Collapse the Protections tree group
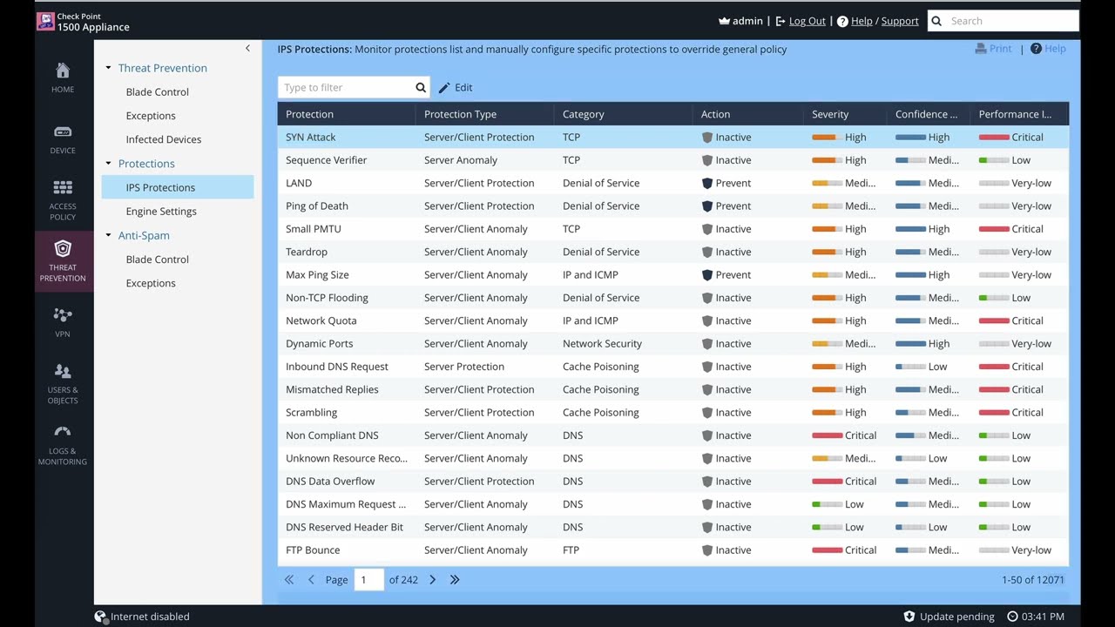 (109, 164)
